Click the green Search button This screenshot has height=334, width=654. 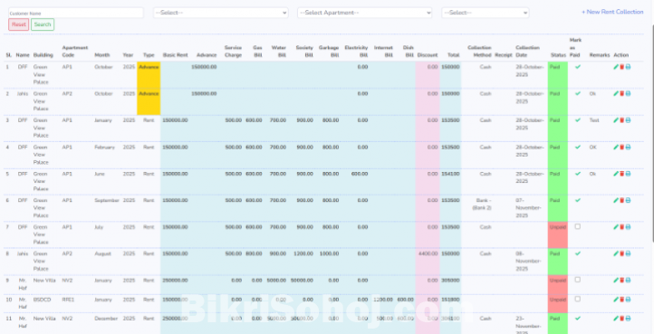point(43,24)
